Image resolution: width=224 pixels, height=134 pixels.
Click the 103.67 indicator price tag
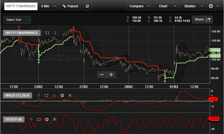215,56
